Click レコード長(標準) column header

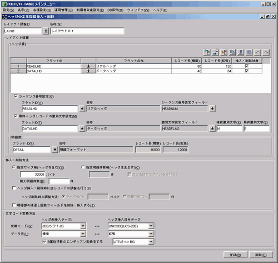click(187, 61)
